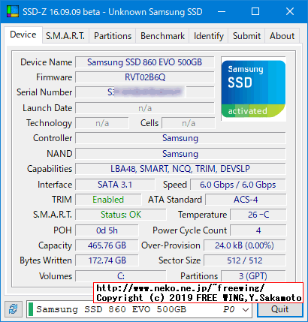
Task: Click the POH 0d 5h value
Action: [x=107, y=230]
